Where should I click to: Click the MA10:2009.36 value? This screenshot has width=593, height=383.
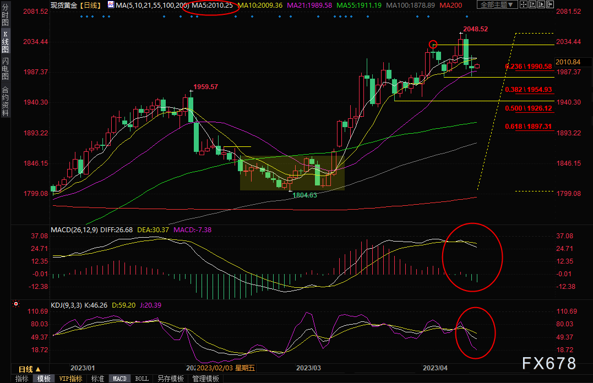coord(260,6)
